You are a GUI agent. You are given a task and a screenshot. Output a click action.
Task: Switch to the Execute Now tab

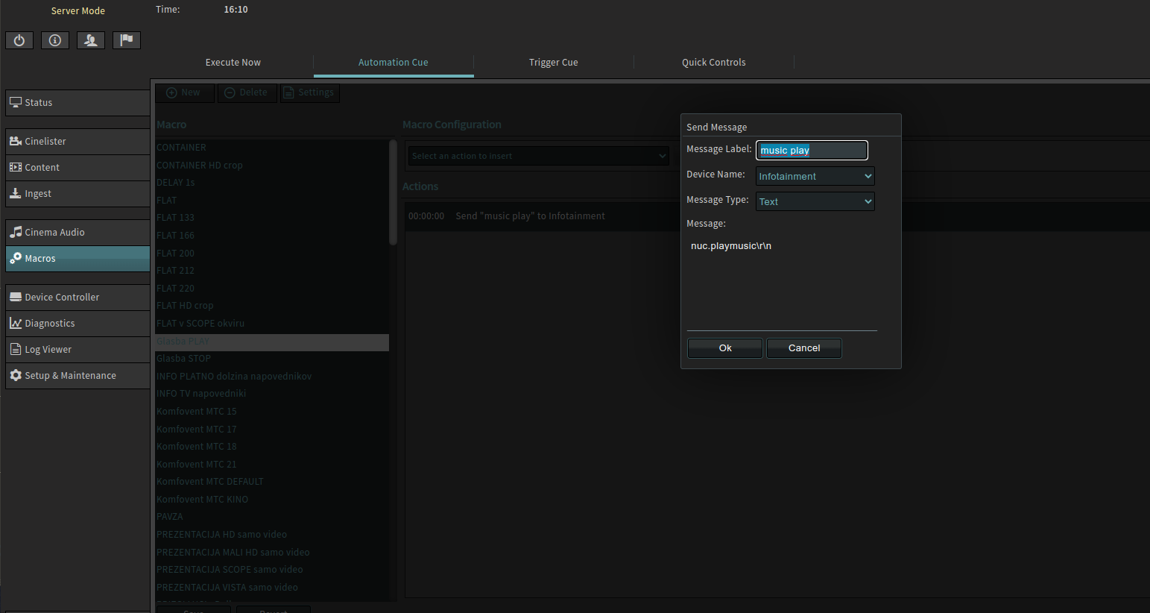click(233, 63)
